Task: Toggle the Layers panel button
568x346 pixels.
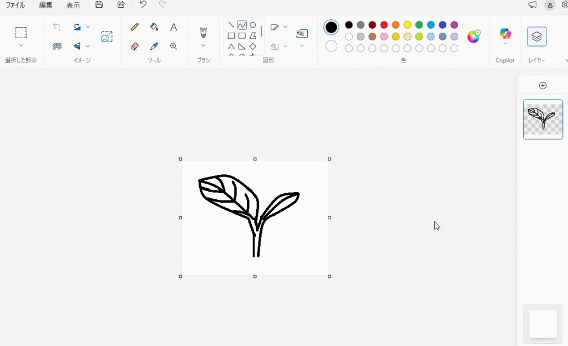Action: pyautogui.click(x=536, y=37)
